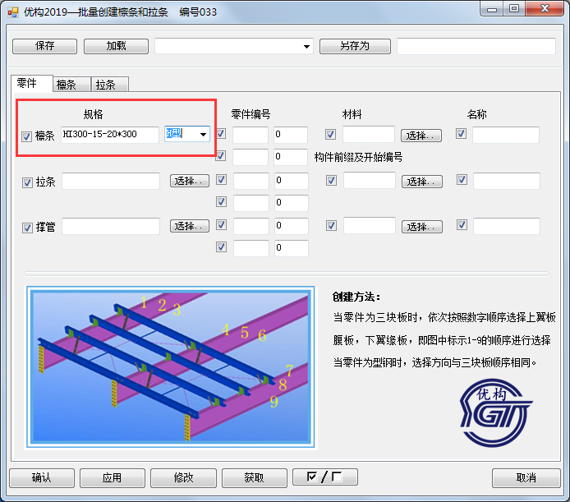Click the 拉条 名称 input field

click(x=507, y=181)
